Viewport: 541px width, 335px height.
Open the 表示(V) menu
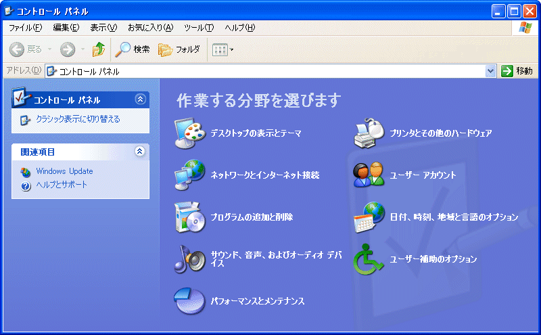[x=103, y=28]
